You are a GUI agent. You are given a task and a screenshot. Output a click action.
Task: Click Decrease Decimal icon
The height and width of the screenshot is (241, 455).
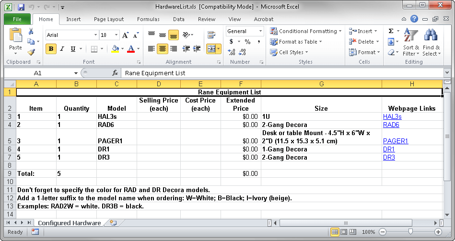pyautogui.click(x=242, y=52)
